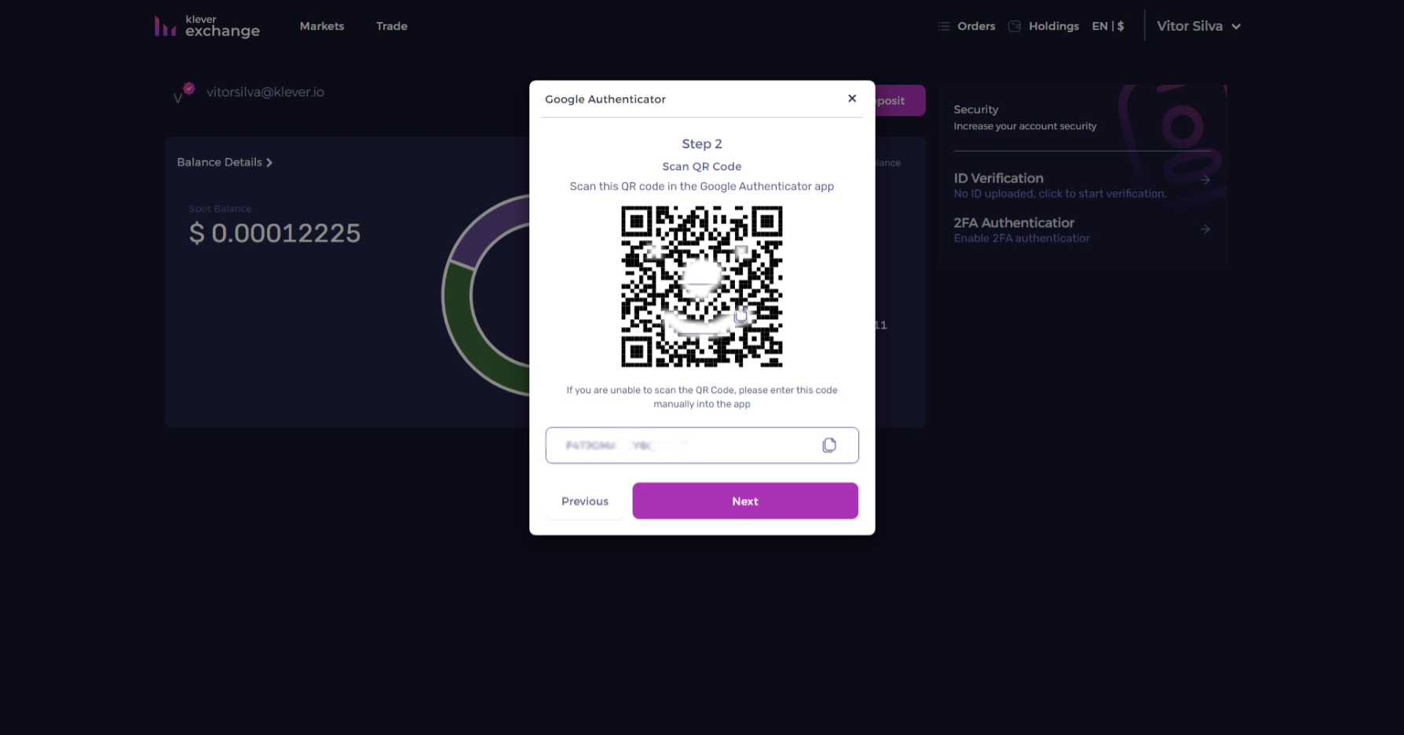
Task: Open the Orders list icon
Action: click(x=942, y=26)
